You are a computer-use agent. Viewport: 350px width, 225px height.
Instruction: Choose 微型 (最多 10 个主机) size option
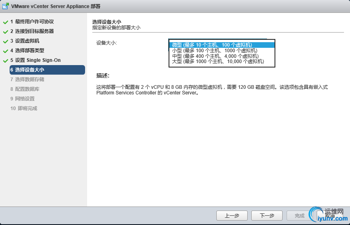222,45
